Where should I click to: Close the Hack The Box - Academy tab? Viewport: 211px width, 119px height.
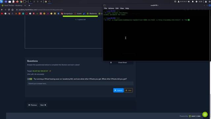[x=25, y=6]
